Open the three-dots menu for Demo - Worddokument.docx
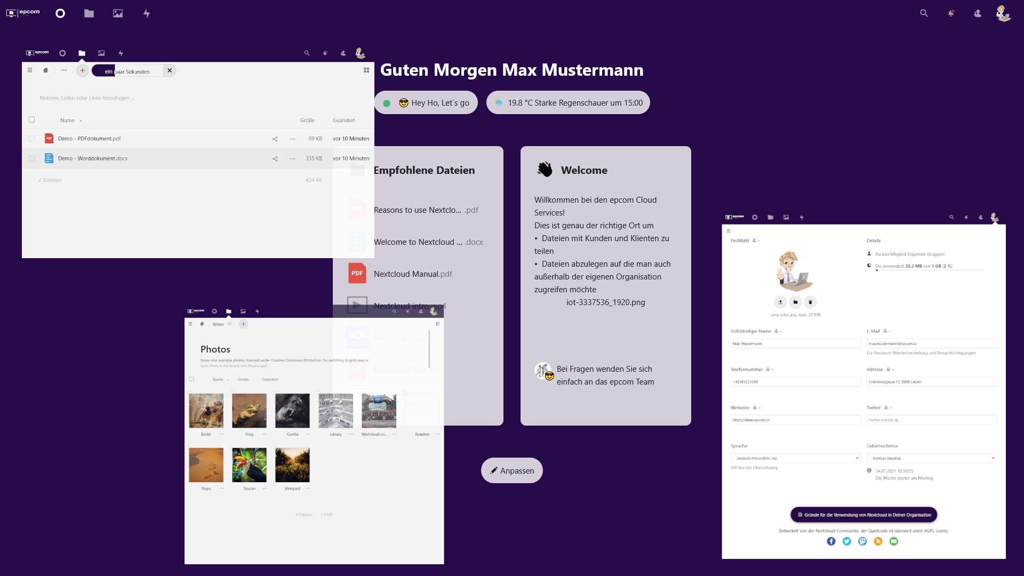 292,158
